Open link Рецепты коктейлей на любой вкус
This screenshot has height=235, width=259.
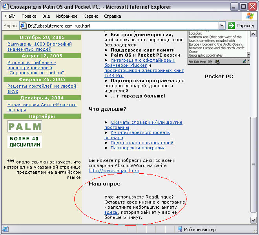click(x=42, y=89)
